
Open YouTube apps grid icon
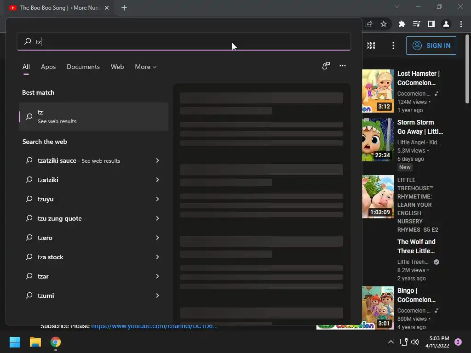point(371,46)
